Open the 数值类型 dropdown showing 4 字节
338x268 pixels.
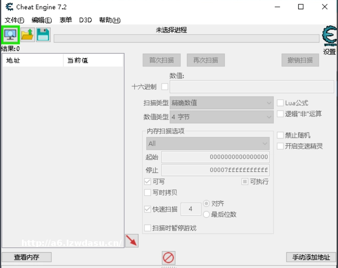[x=221, y=117]
